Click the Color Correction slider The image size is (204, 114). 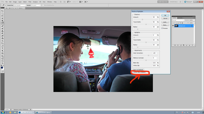click(148, 55)
